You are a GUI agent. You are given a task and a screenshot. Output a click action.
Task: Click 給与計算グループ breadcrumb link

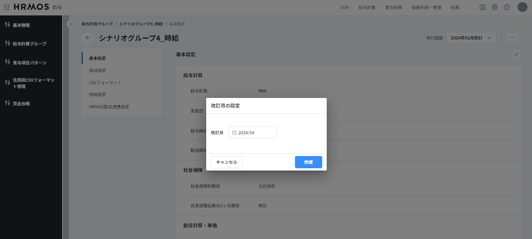[x=97, y=24]
